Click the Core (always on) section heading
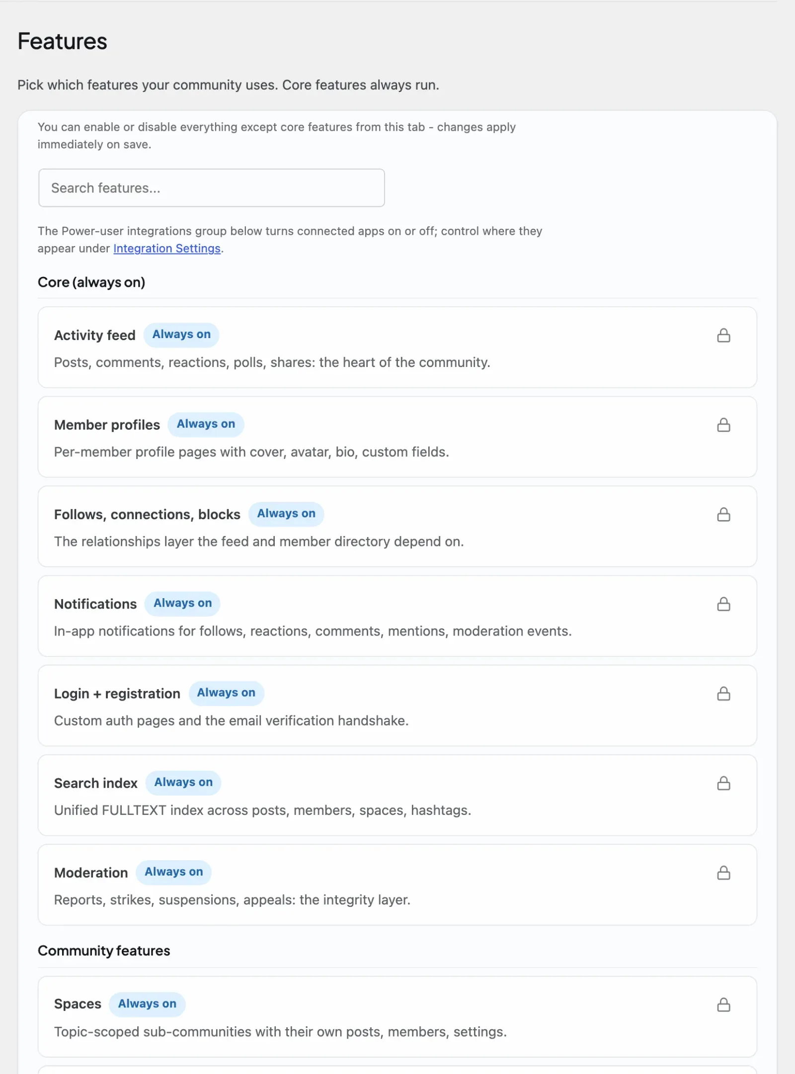The image size is (795, 1074). [x=91, y=282]
